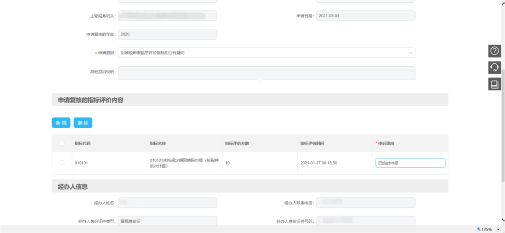Click the 指标评价时间 column header
505x233 pixels.
312,143
